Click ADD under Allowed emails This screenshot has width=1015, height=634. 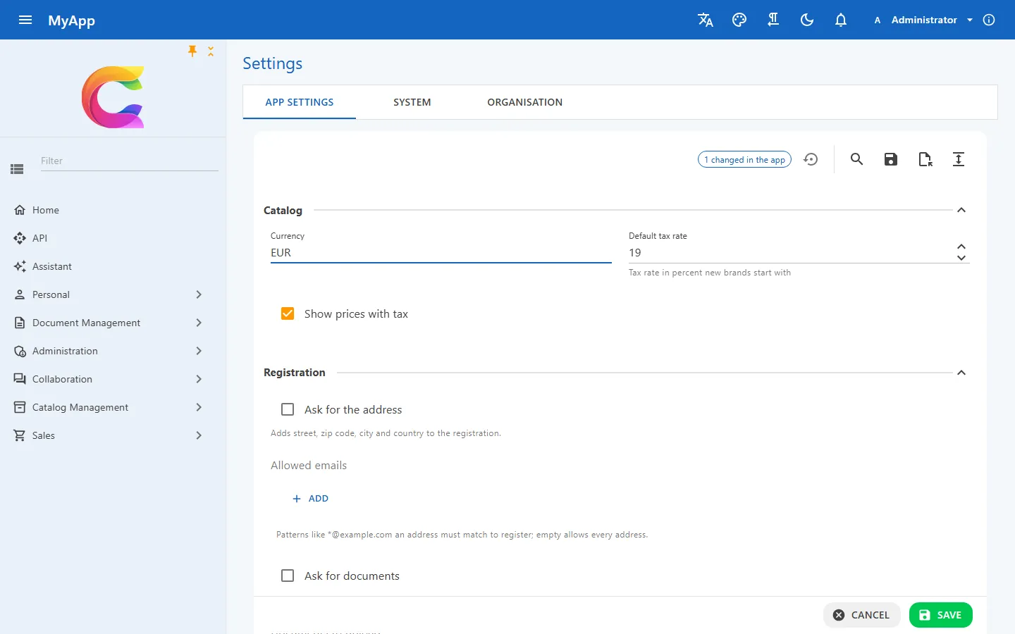(310, 498)
